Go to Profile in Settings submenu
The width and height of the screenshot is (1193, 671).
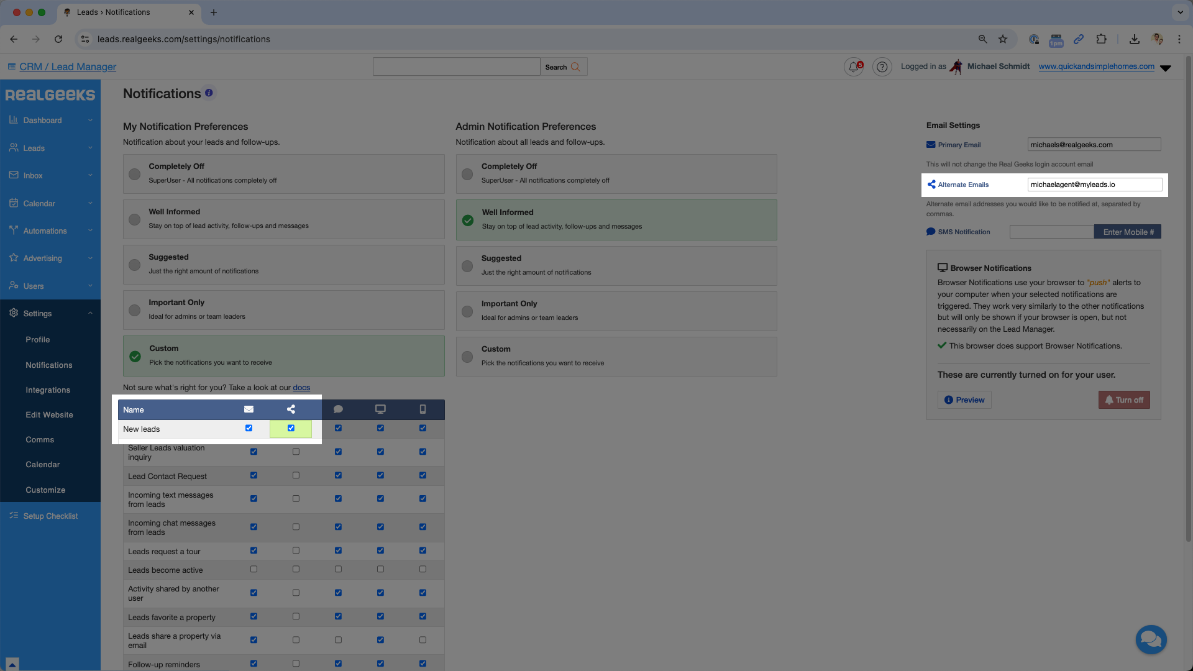coord(37,340)
